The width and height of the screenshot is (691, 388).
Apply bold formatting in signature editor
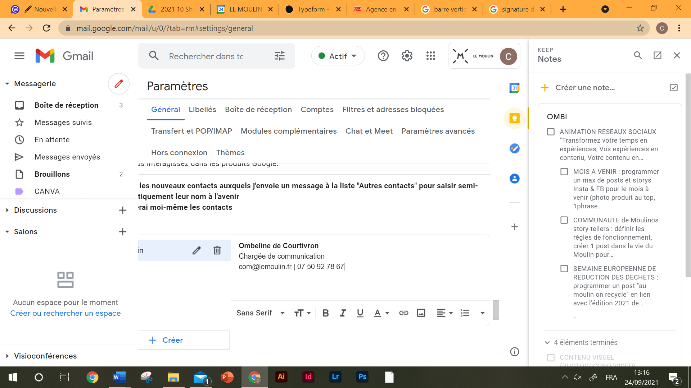point(325,313)
